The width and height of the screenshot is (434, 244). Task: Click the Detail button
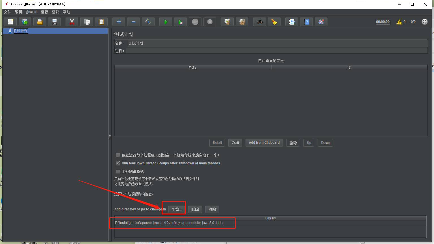point(217,143)
